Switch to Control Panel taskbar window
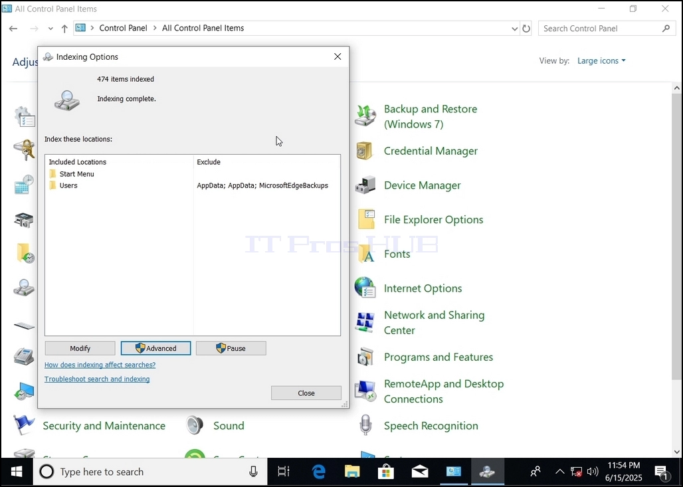Viewport: 683px width, 487px height. [453, 472]
